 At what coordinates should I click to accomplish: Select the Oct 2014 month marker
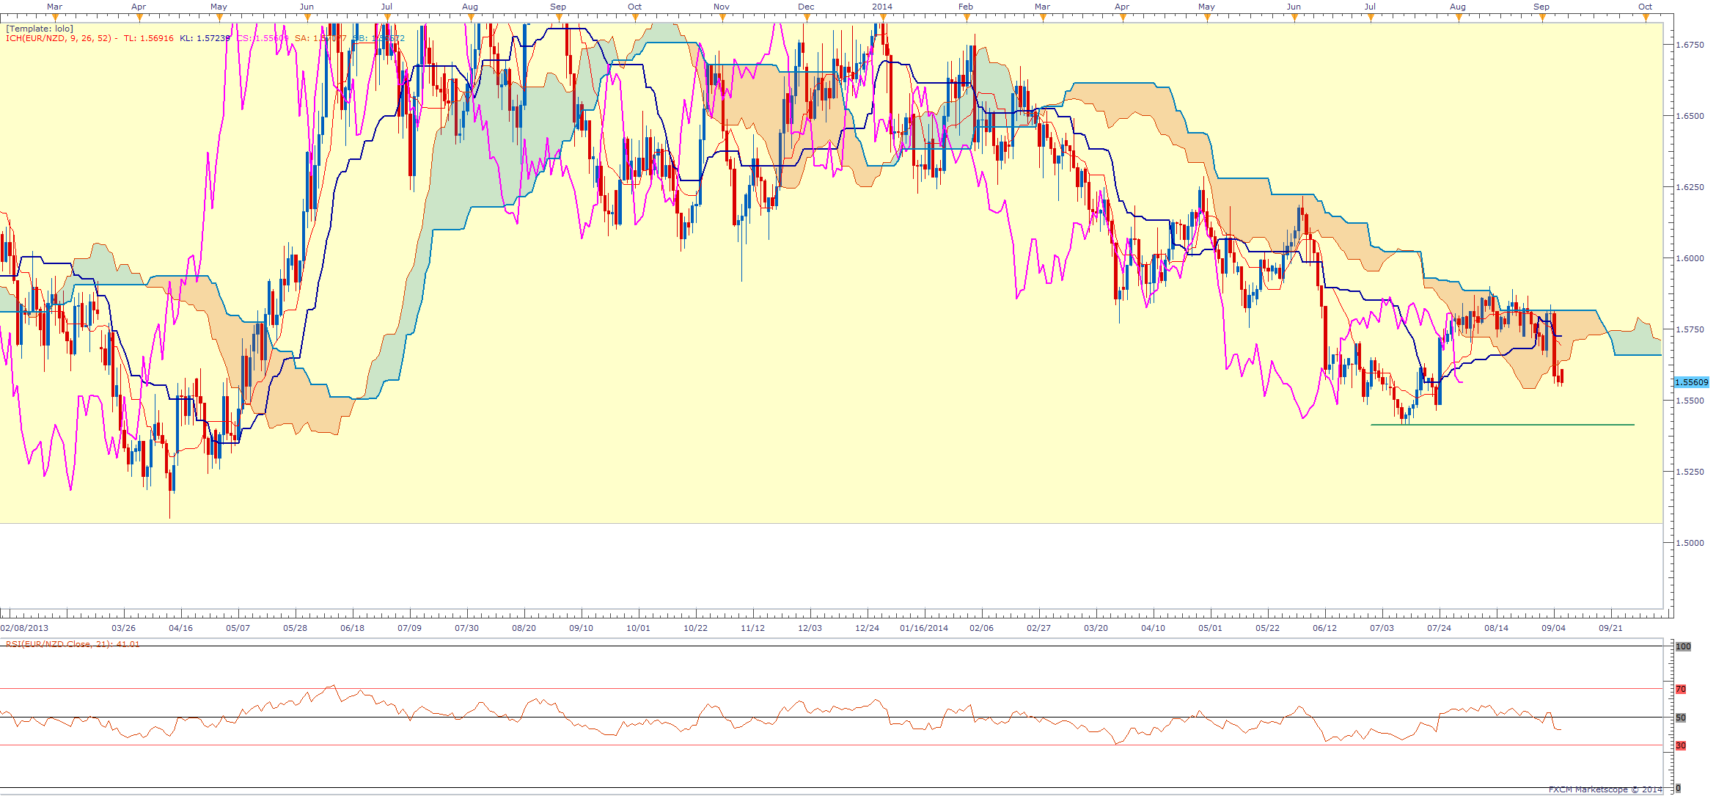tap(1646, 7)
